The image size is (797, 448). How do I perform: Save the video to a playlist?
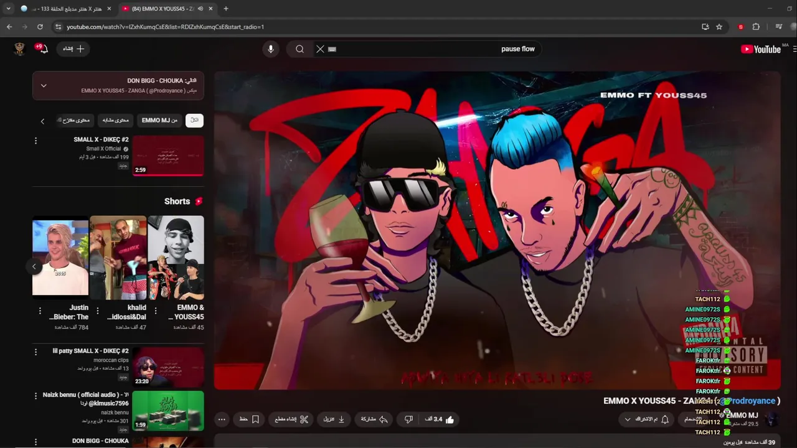tap(249, 419)
